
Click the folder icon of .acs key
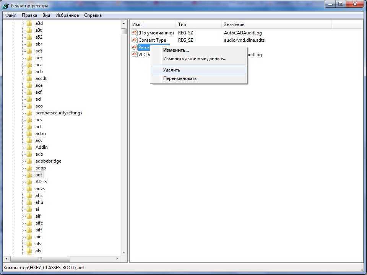click(x=29, y=120)
